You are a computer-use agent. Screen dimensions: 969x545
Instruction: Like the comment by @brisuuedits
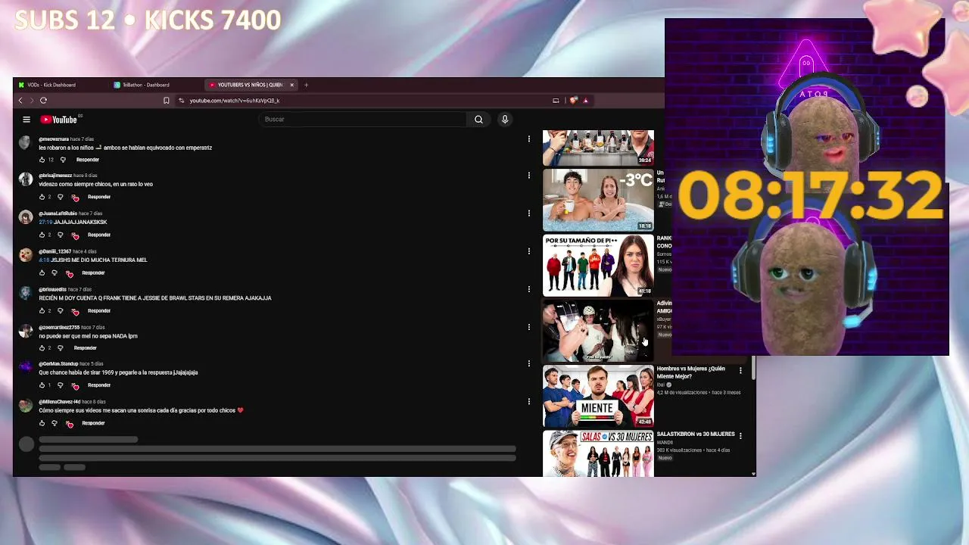(42, 310)
